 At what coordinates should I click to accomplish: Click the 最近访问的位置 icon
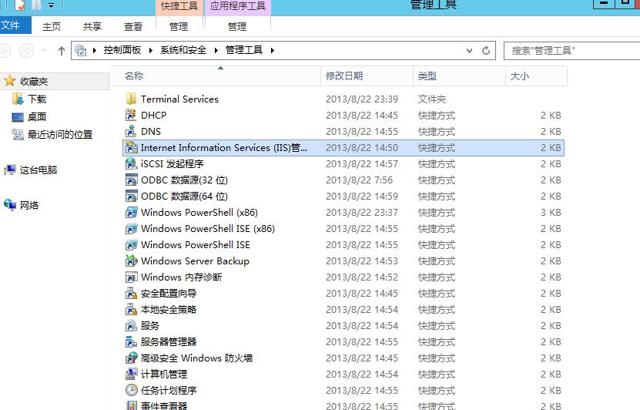pos(18,134)
